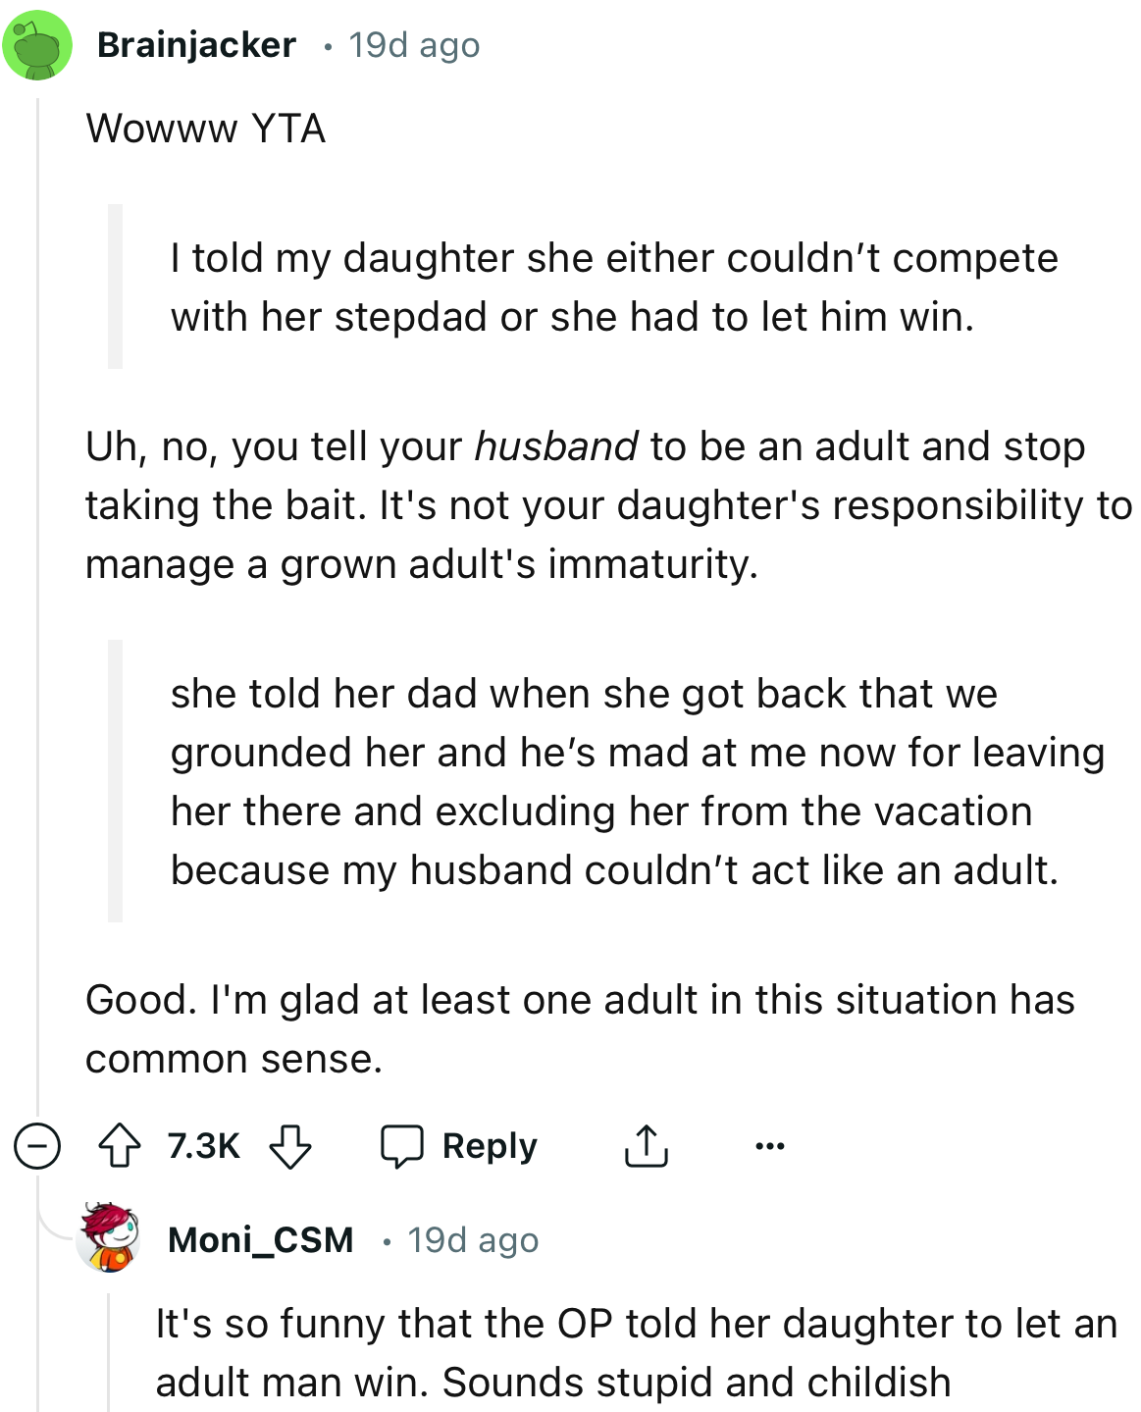The height and width of the screenshot is (1412, 1141).
Task: Click the share icon under Brainjacker's comment
Action: coord(646,1146)
